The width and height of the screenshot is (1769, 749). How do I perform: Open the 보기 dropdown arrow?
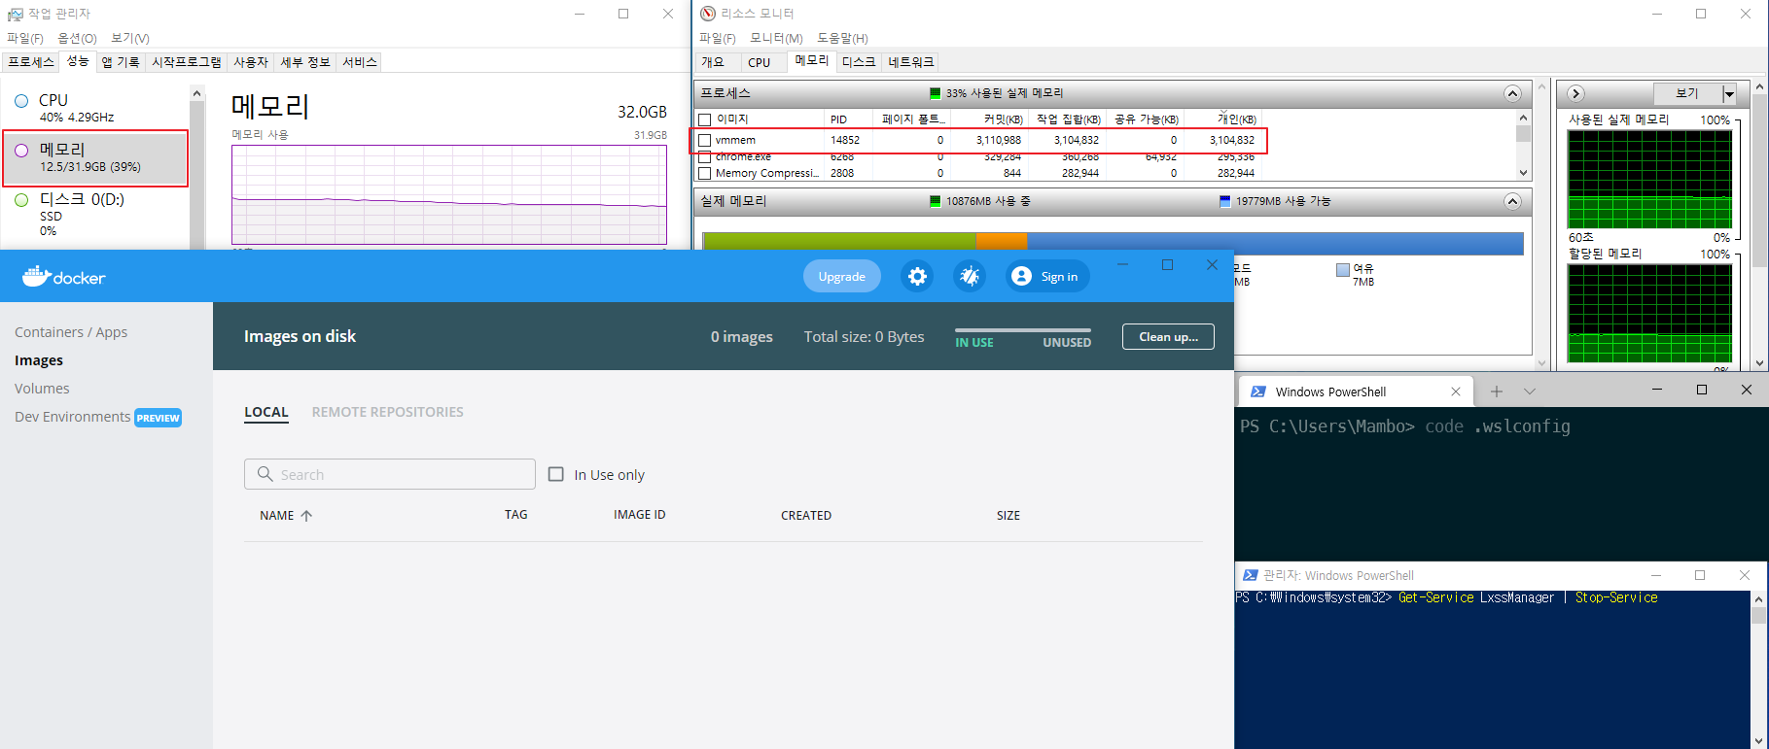click(1729, 93)
